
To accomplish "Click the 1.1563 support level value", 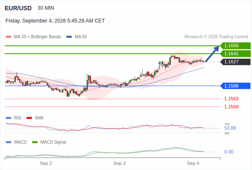I will (x=231, y=99).
